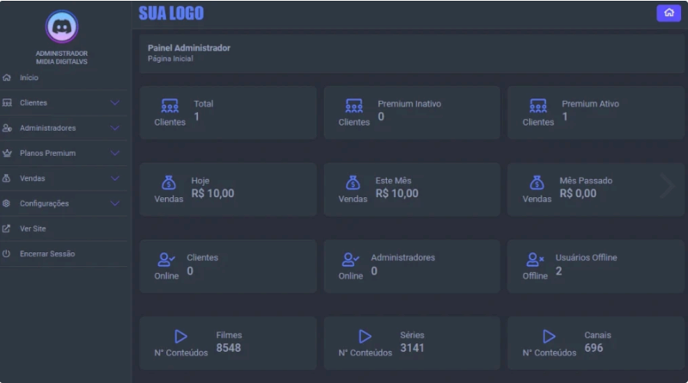Click the Administradores online user icon
The width and height of the screenshot is (688, 383).
350,259
